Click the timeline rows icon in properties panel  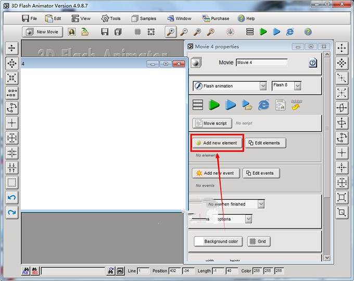point(198,105)
